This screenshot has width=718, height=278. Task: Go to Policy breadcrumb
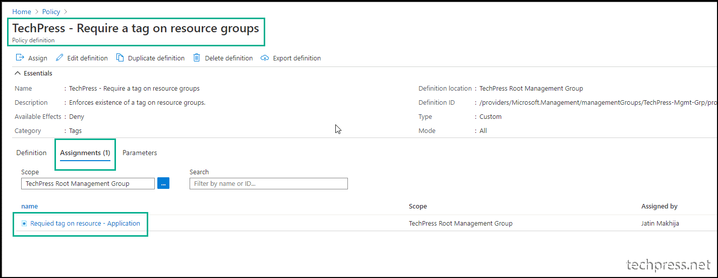point(51,12)
